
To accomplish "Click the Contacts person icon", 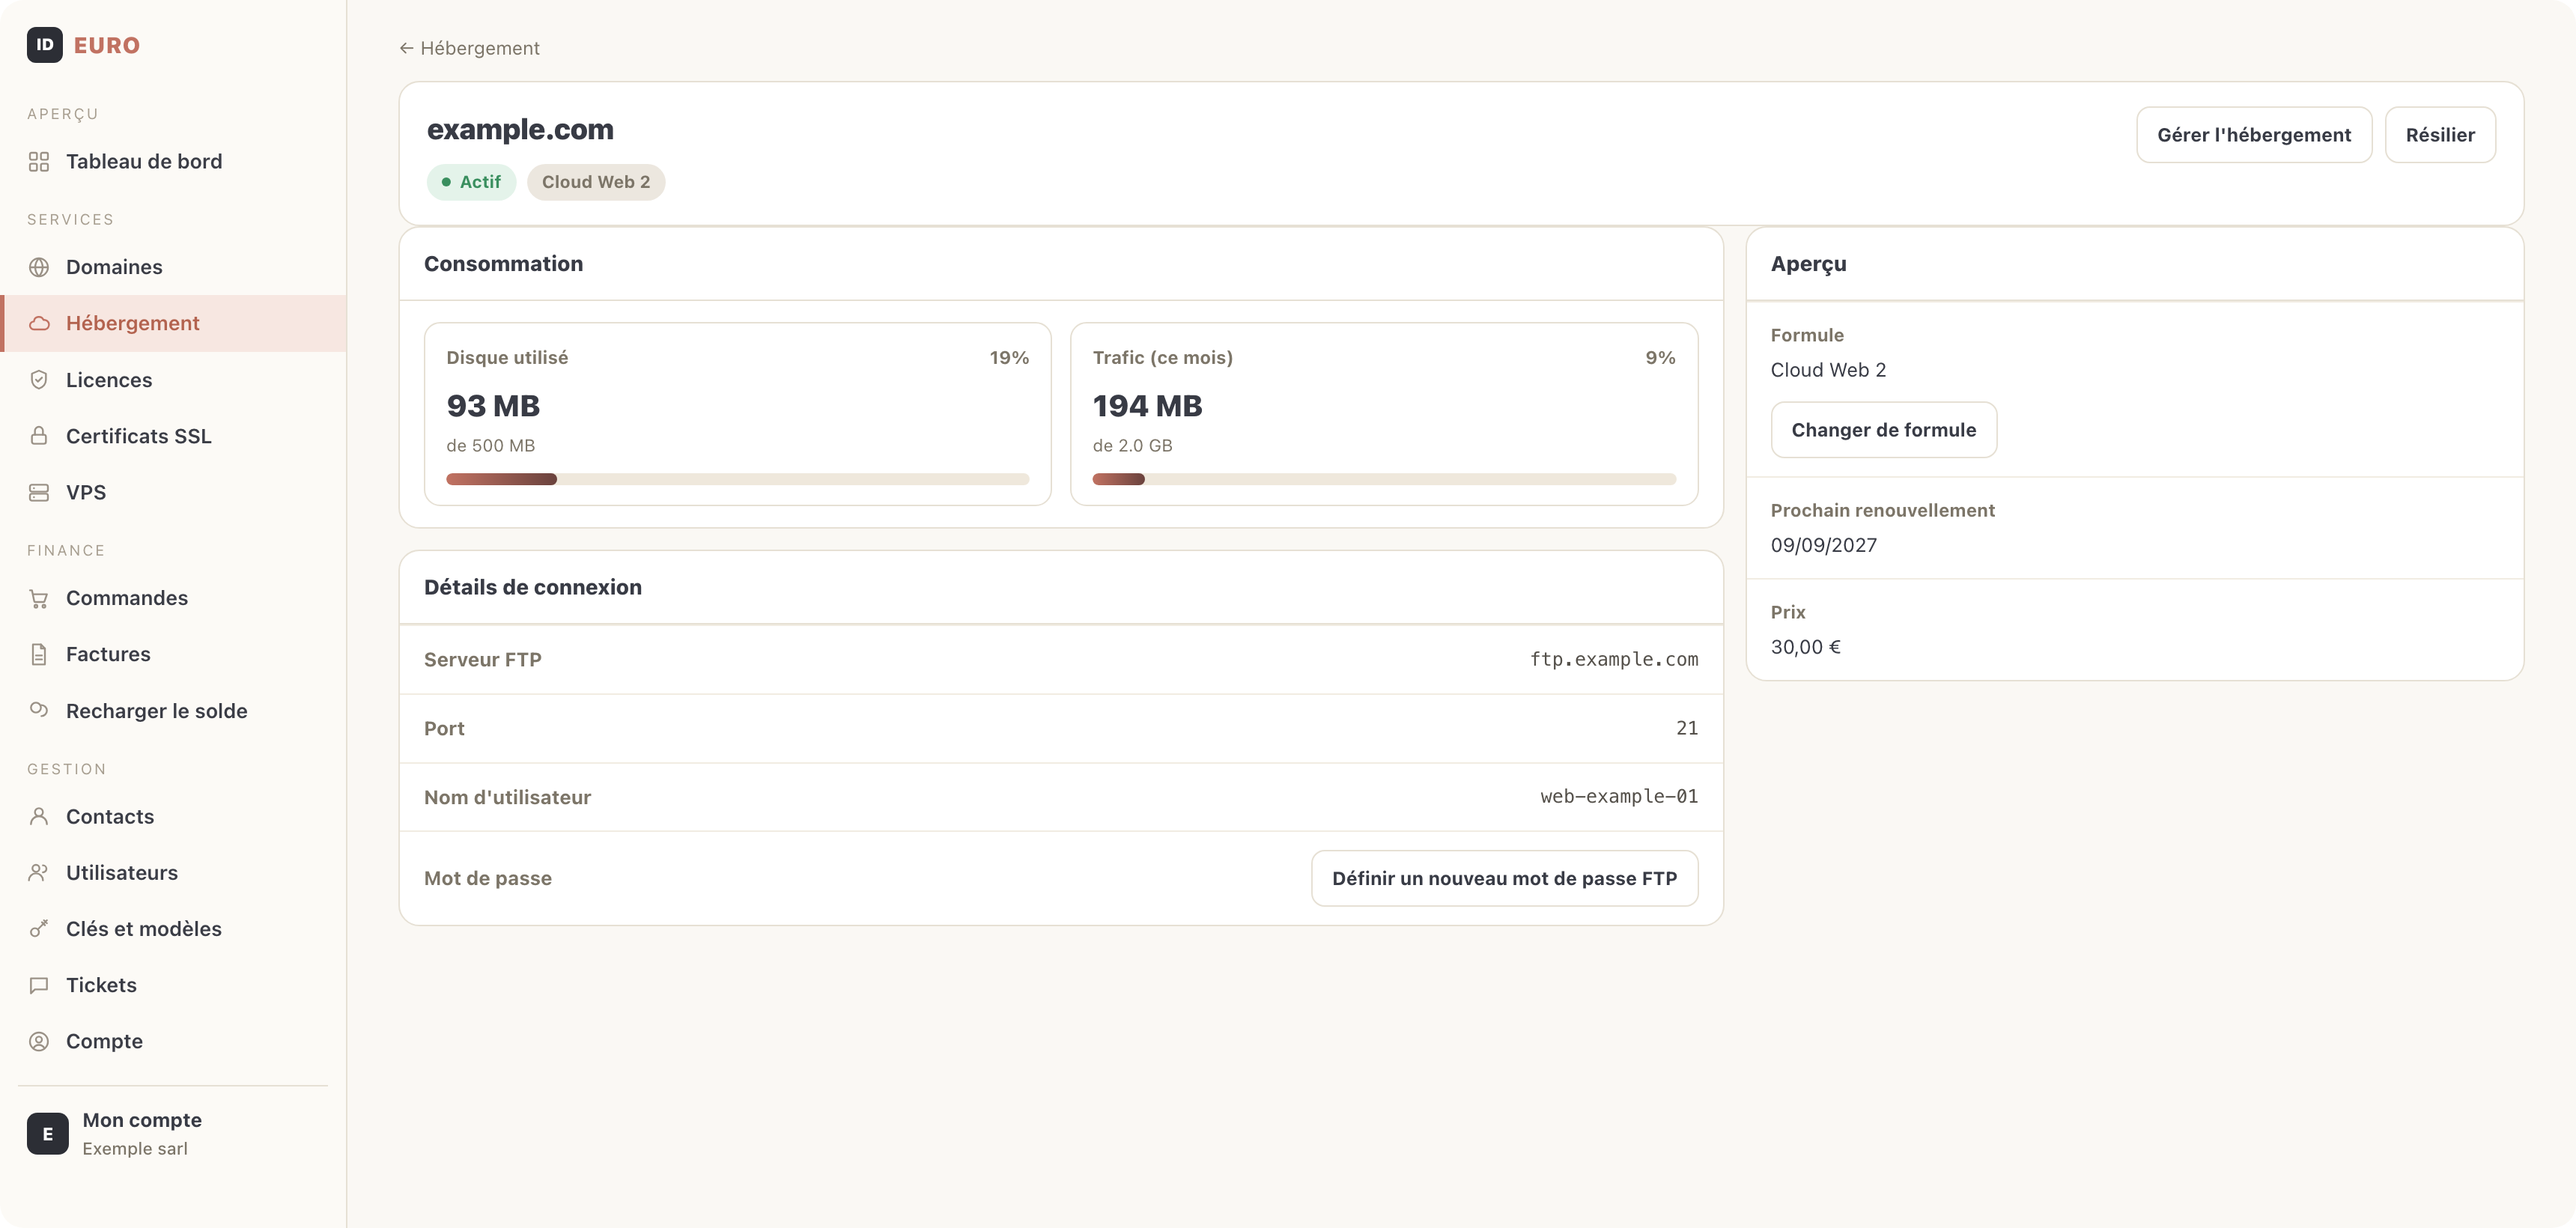I will click(39, 816).
